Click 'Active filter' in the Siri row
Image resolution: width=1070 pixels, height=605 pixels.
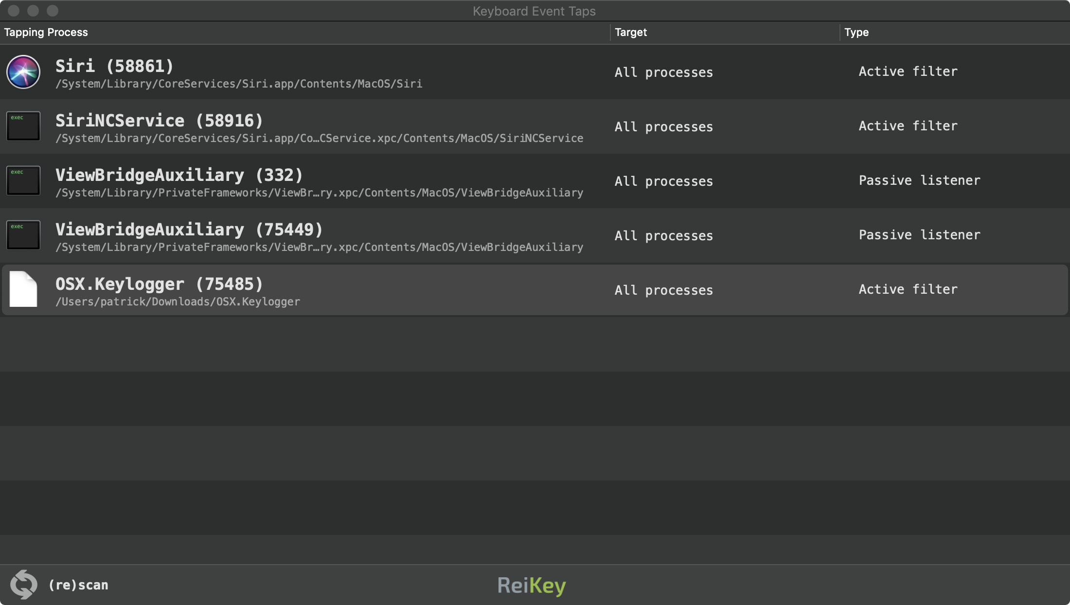coord(908,71)
